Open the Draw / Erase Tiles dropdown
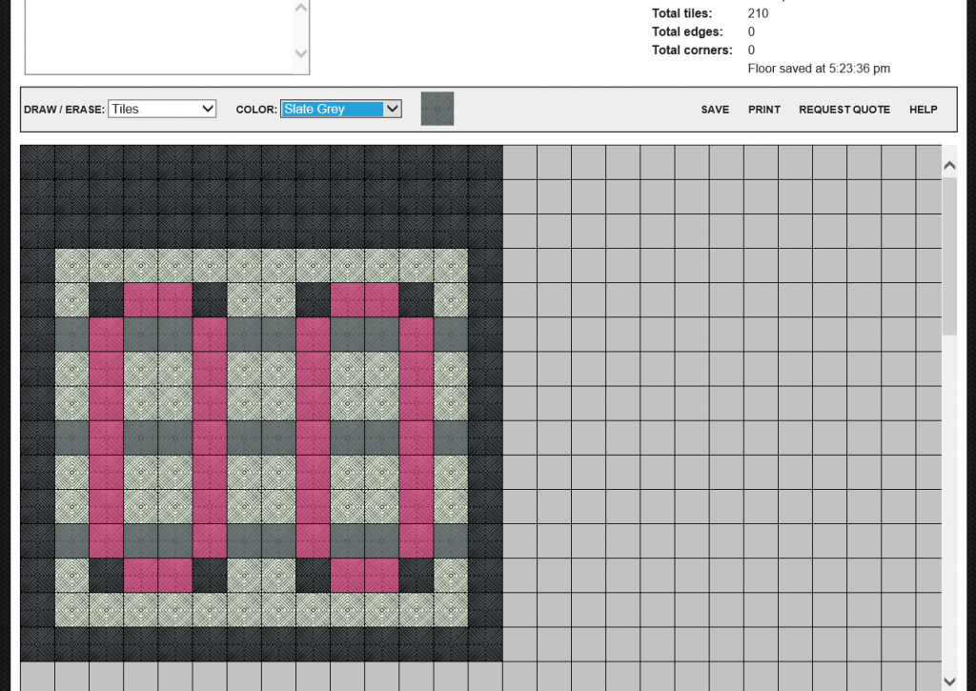The image size is (976, 691). 162,109
